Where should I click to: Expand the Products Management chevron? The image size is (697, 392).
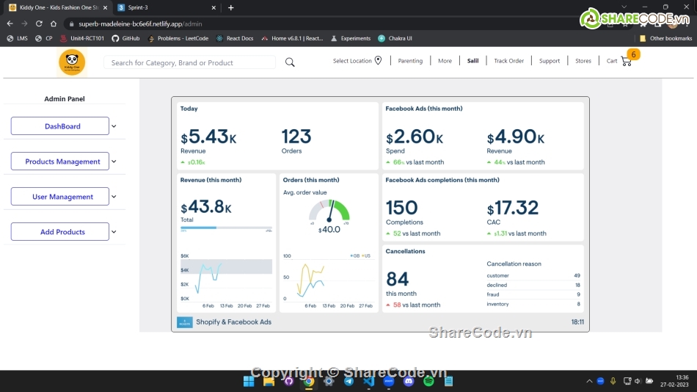(114, 161)
